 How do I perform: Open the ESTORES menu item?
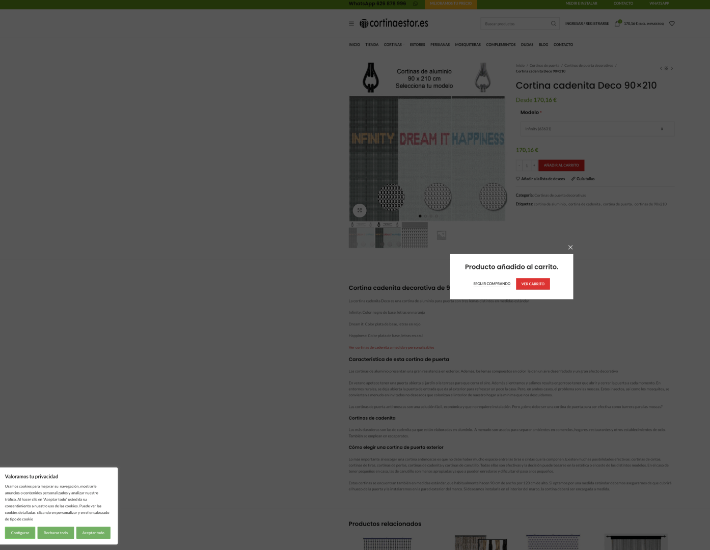[417, 45]
